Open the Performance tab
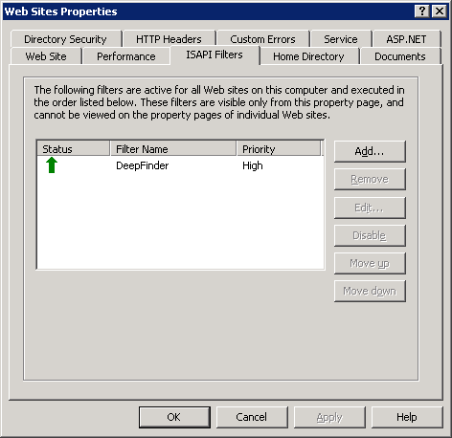Screen dimensions: 452x438 pyautogui.click(x=126, y=56)
